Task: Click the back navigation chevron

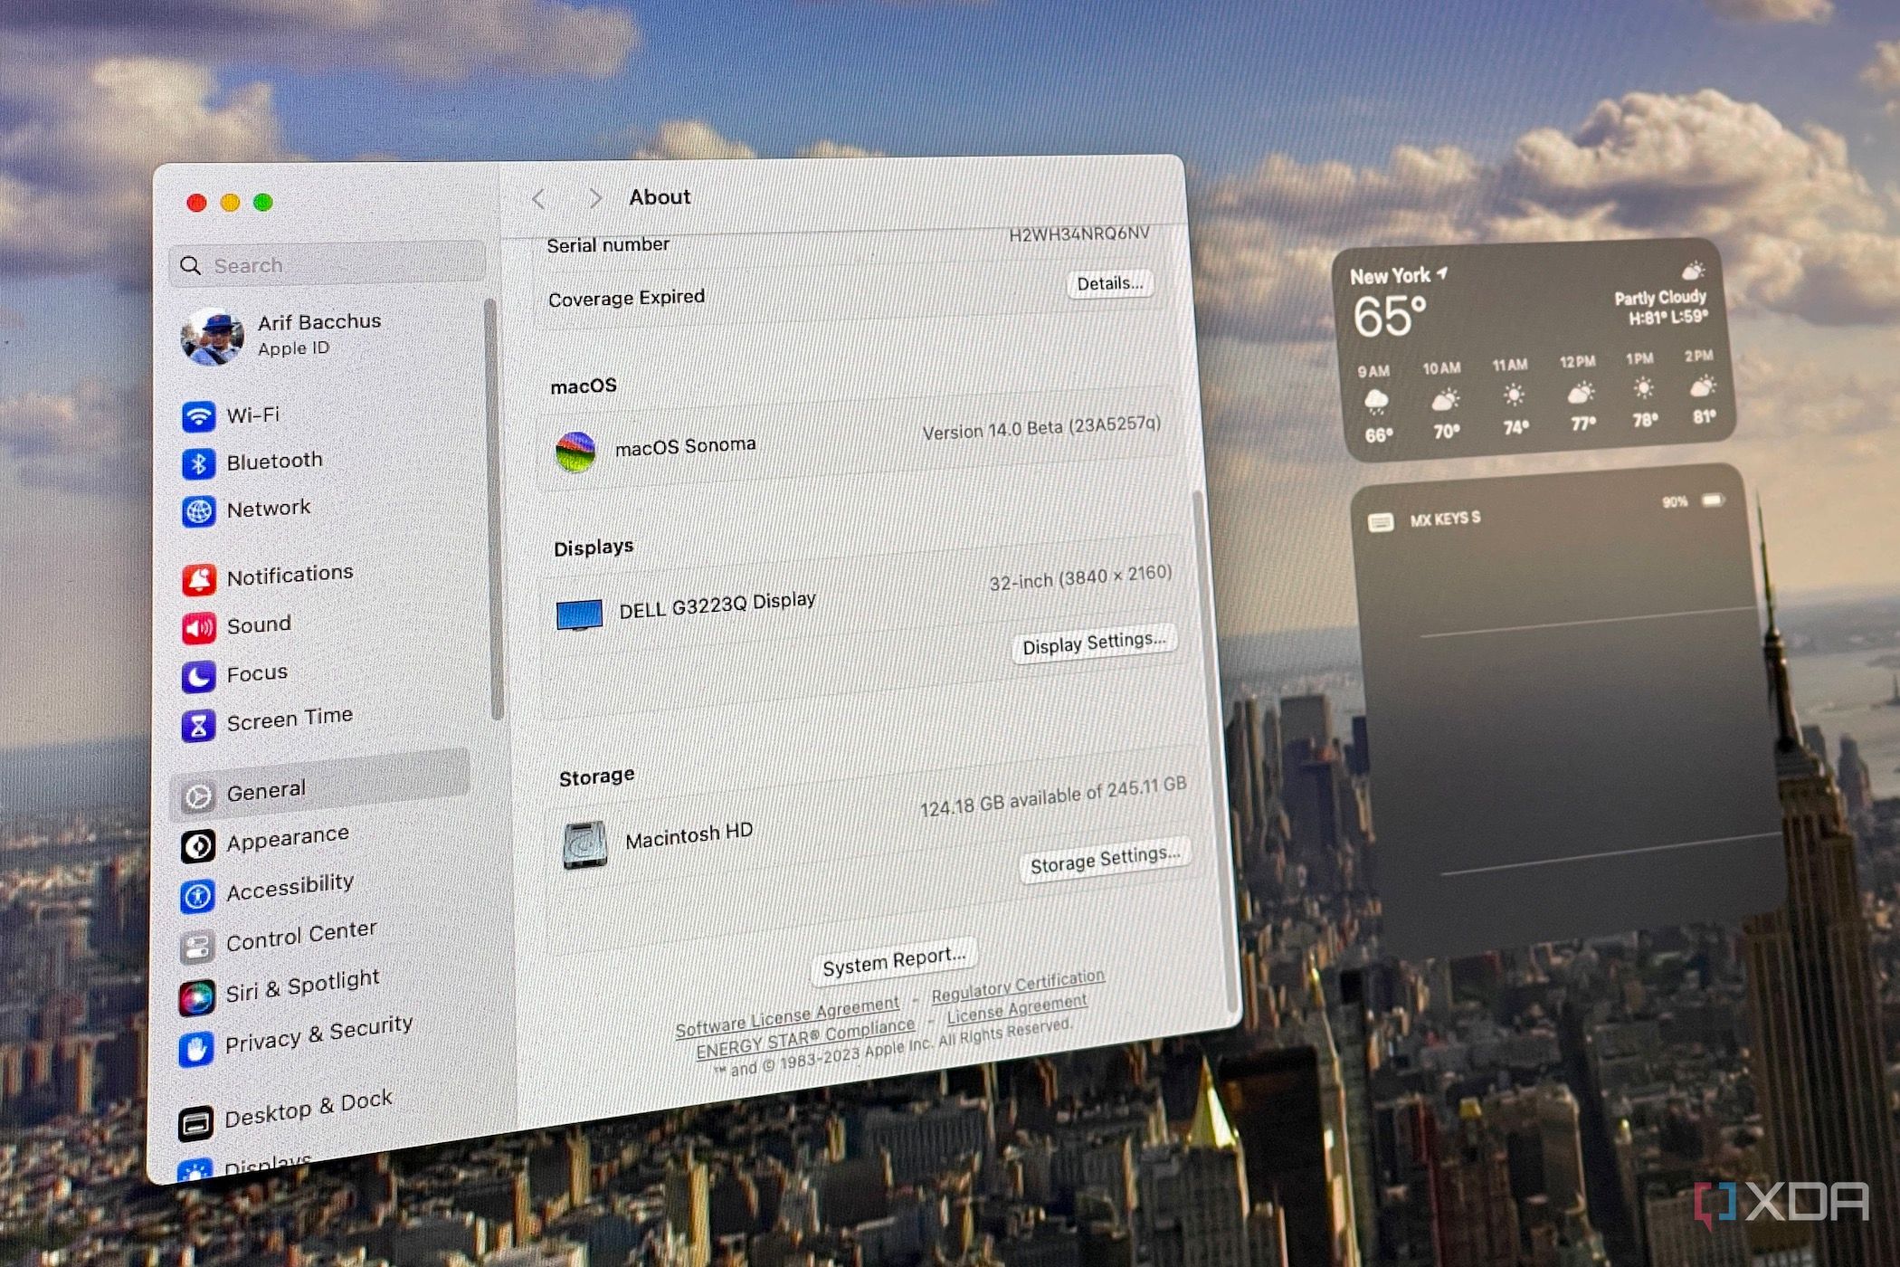Action: 540,197
